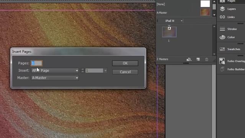Open the Insert After Page dropdown
Screen dimensions: 245x138
pyautogui.click(x=55, y=71)
